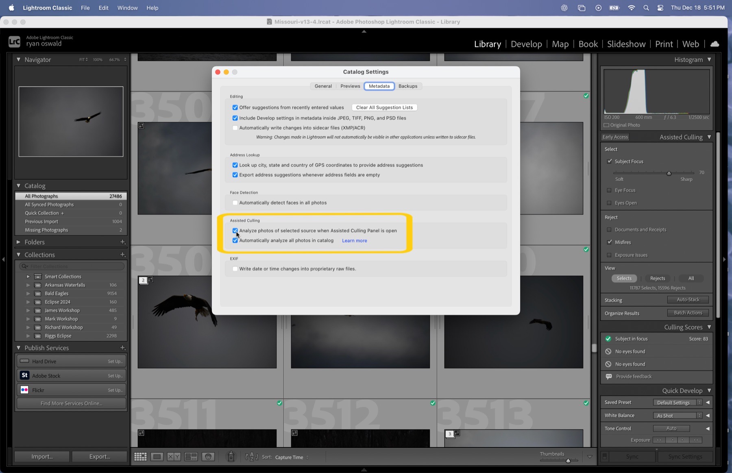Switch to Backups tab in Catalog Settings
This screenshot has width=732, height=473.
(408, 86)
